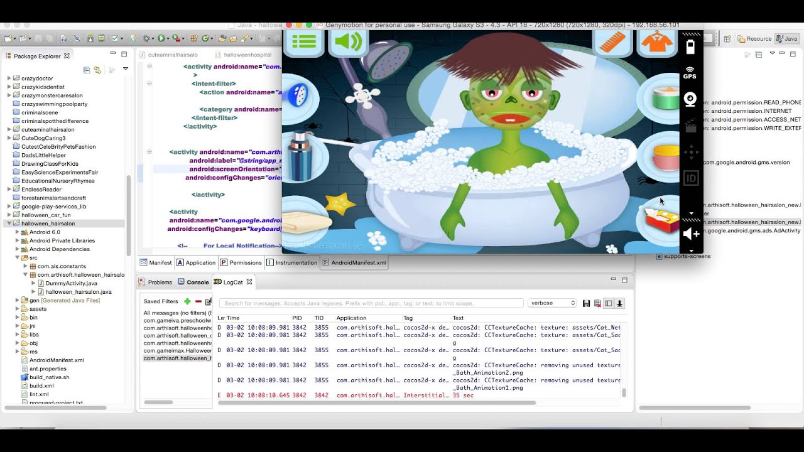Select All messages (no filters) in LogCat
804x452 pixels.
[x=178, y=313]
